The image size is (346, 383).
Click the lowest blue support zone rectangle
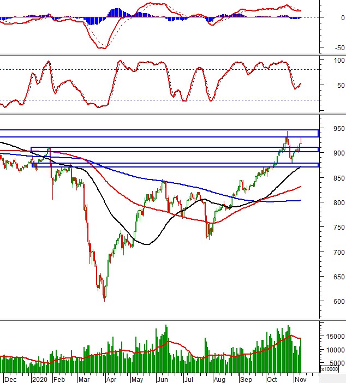175,165
